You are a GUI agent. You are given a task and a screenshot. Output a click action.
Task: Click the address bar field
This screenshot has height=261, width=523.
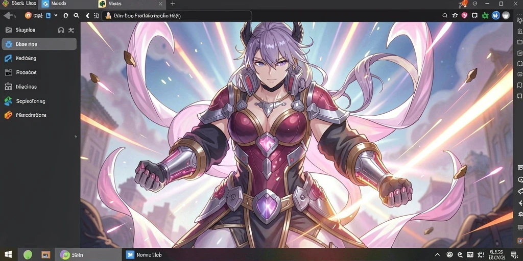click(x=177, y=16)
